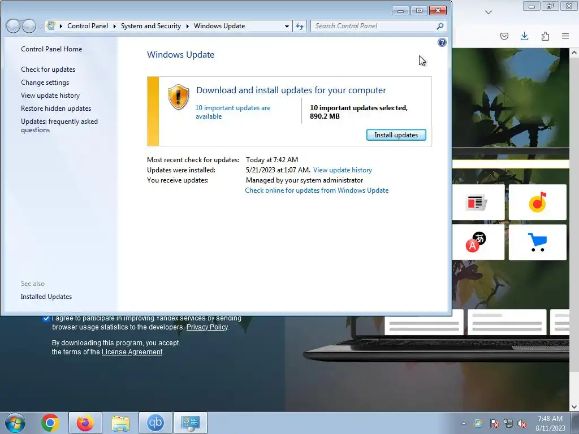Click the Firefox scrollbar up arrow
Screen dimensions: 579x434
point(574,53)
